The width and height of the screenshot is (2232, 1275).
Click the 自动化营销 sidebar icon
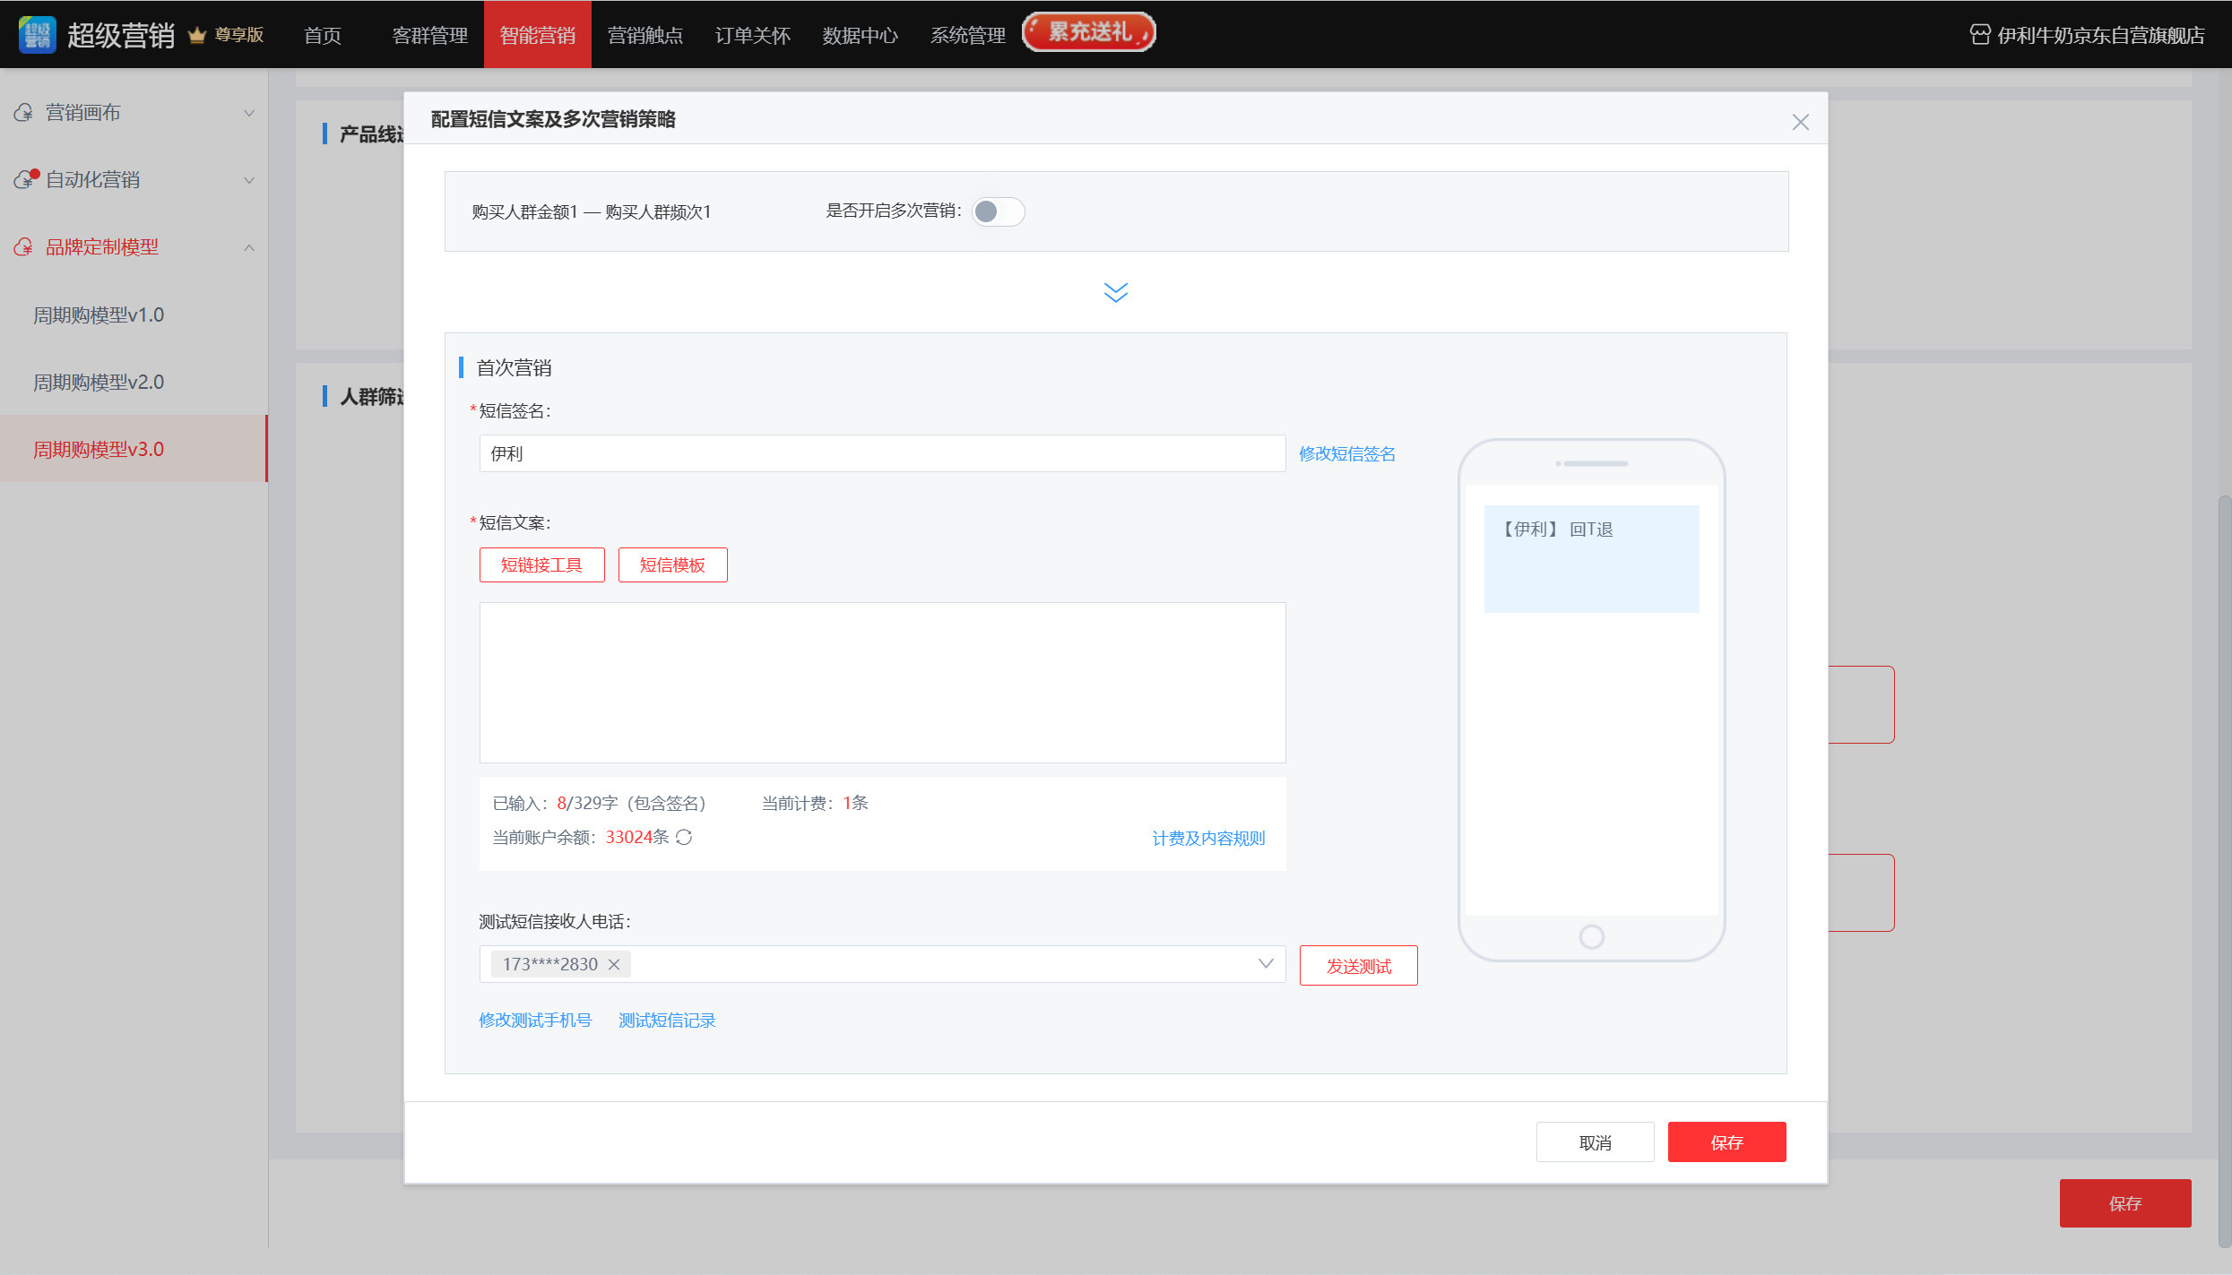point(25,179)
